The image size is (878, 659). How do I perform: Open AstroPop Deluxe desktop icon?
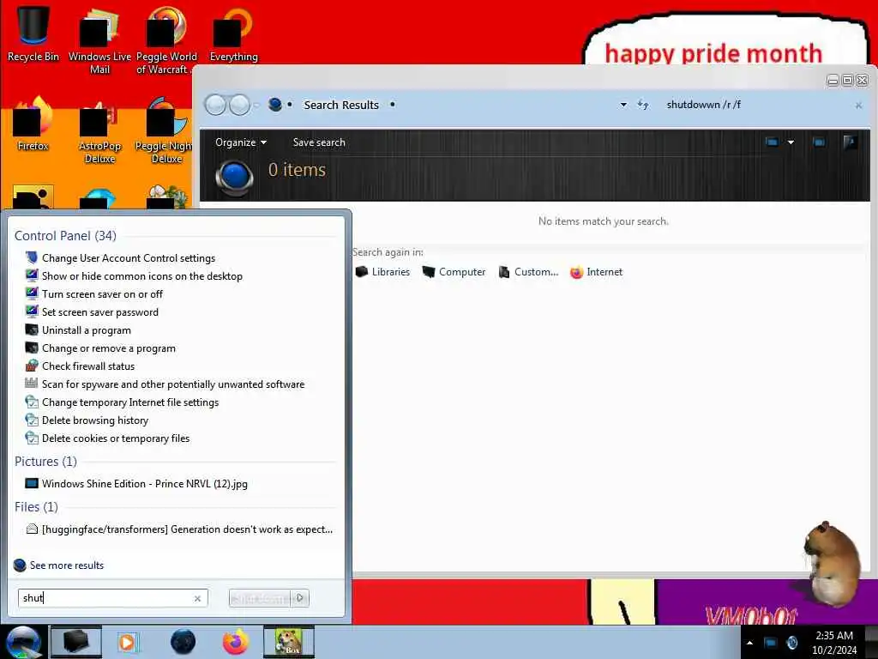point(99,130)
